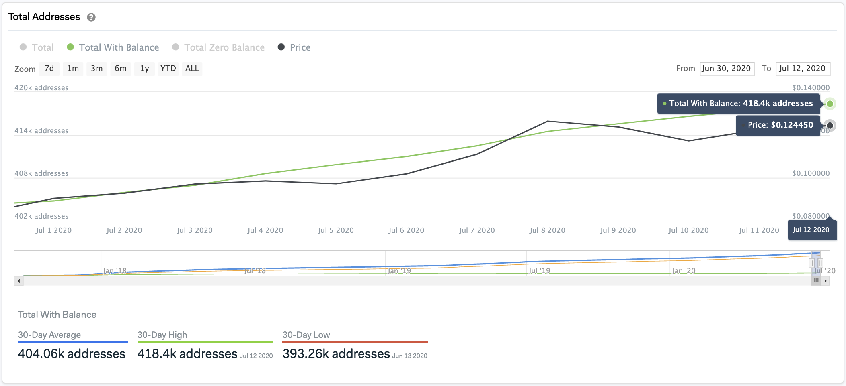Toggle the Total Zero Balance series
This screenshot has width=846, height=386.
pos(218,47)
